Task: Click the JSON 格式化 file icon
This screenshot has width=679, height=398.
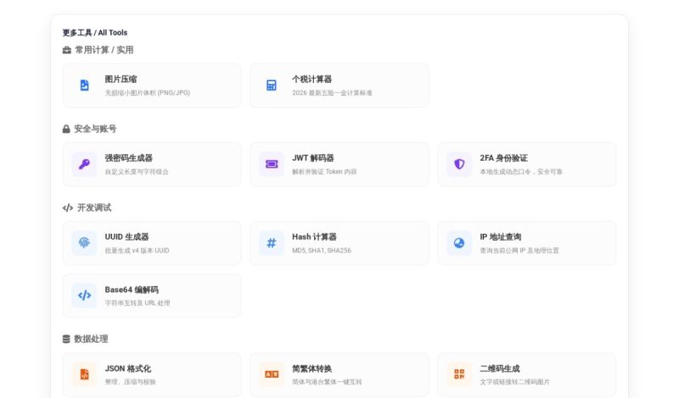Action: click(84, 374)
